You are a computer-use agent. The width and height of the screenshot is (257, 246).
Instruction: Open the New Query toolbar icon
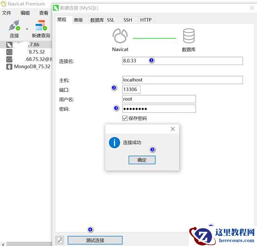point(41,26)
